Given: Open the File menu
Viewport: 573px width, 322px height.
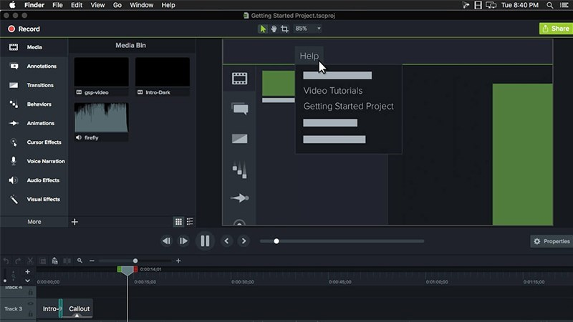Looking at the screenshot, I should coord(57,5).
